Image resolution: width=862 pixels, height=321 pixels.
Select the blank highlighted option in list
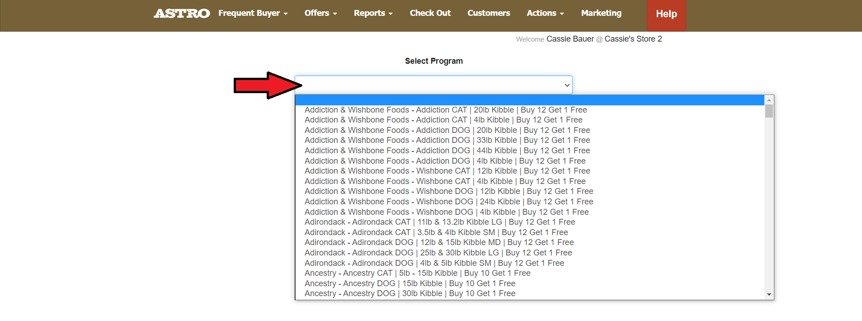coord(529,100)
